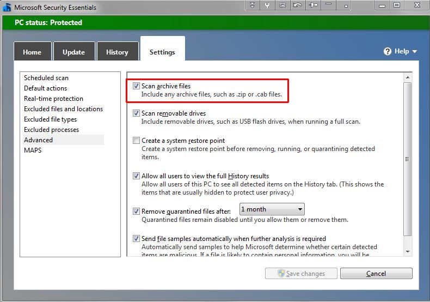Click the Cancel button
Screen dimensions: 430x302
tap(376, 274)
